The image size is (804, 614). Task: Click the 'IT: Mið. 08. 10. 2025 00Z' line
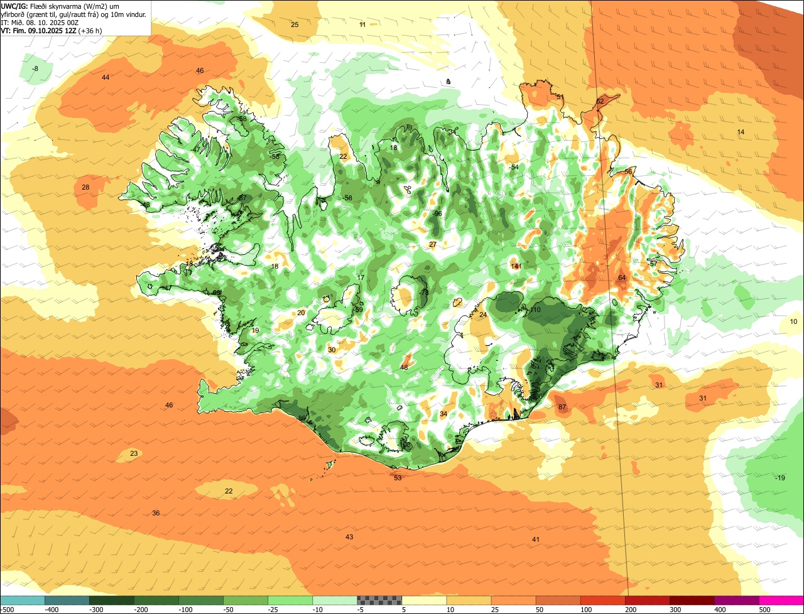tap(40, 22)
